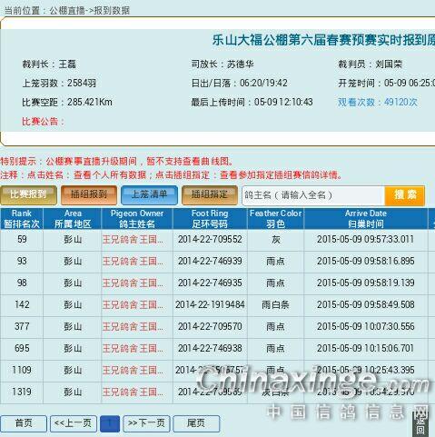Open the 上笼清单 list tab
This screenshot has height=437, width=435.
click(x=149, y=195)
